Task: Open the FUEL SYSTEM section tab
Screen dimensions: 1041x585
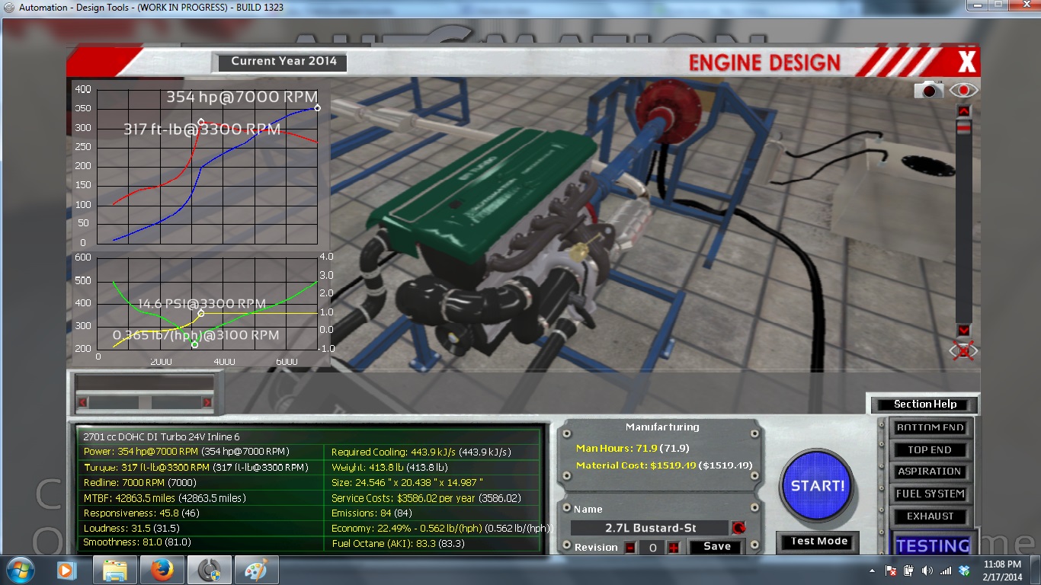Action: [930, 494]
